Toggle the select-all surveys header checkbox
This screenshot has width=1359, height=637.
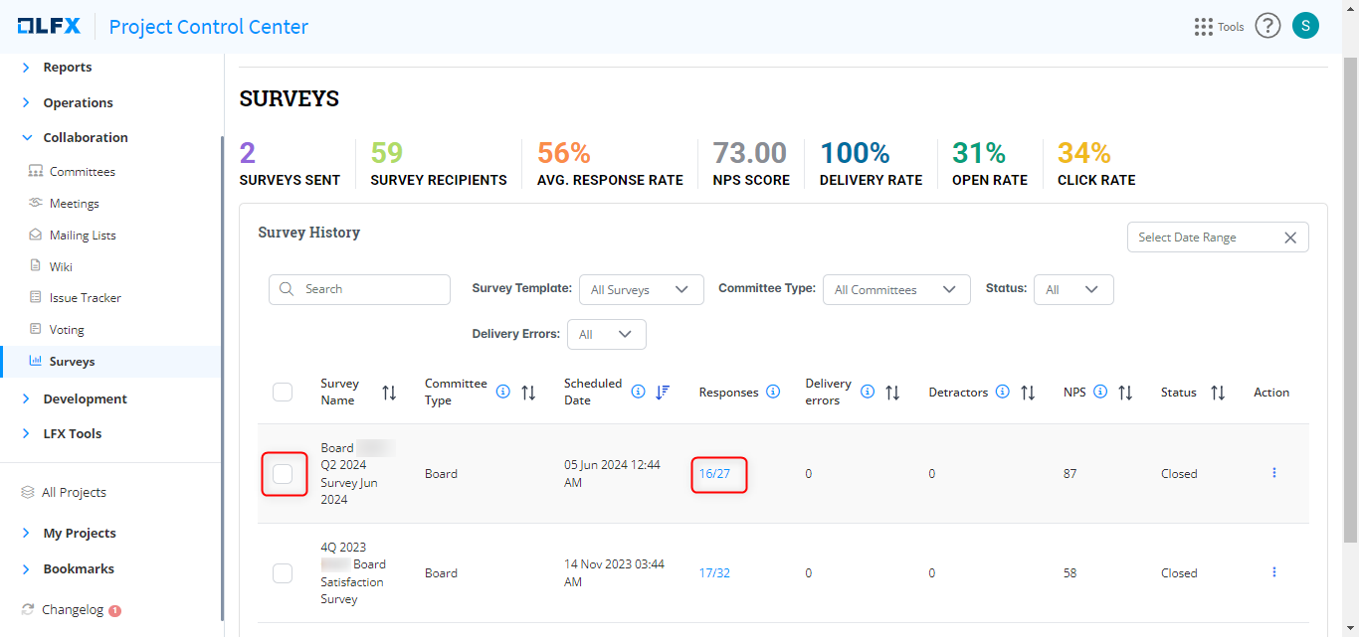click(283, 393)
